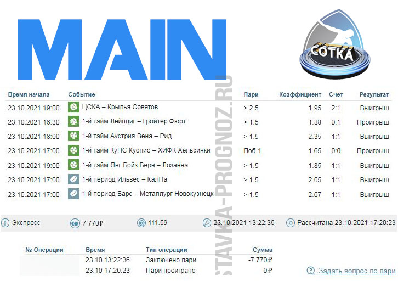Screen dimensions: 398x287
Task: Click the Результат column header
Action: (x=374, y=94)
